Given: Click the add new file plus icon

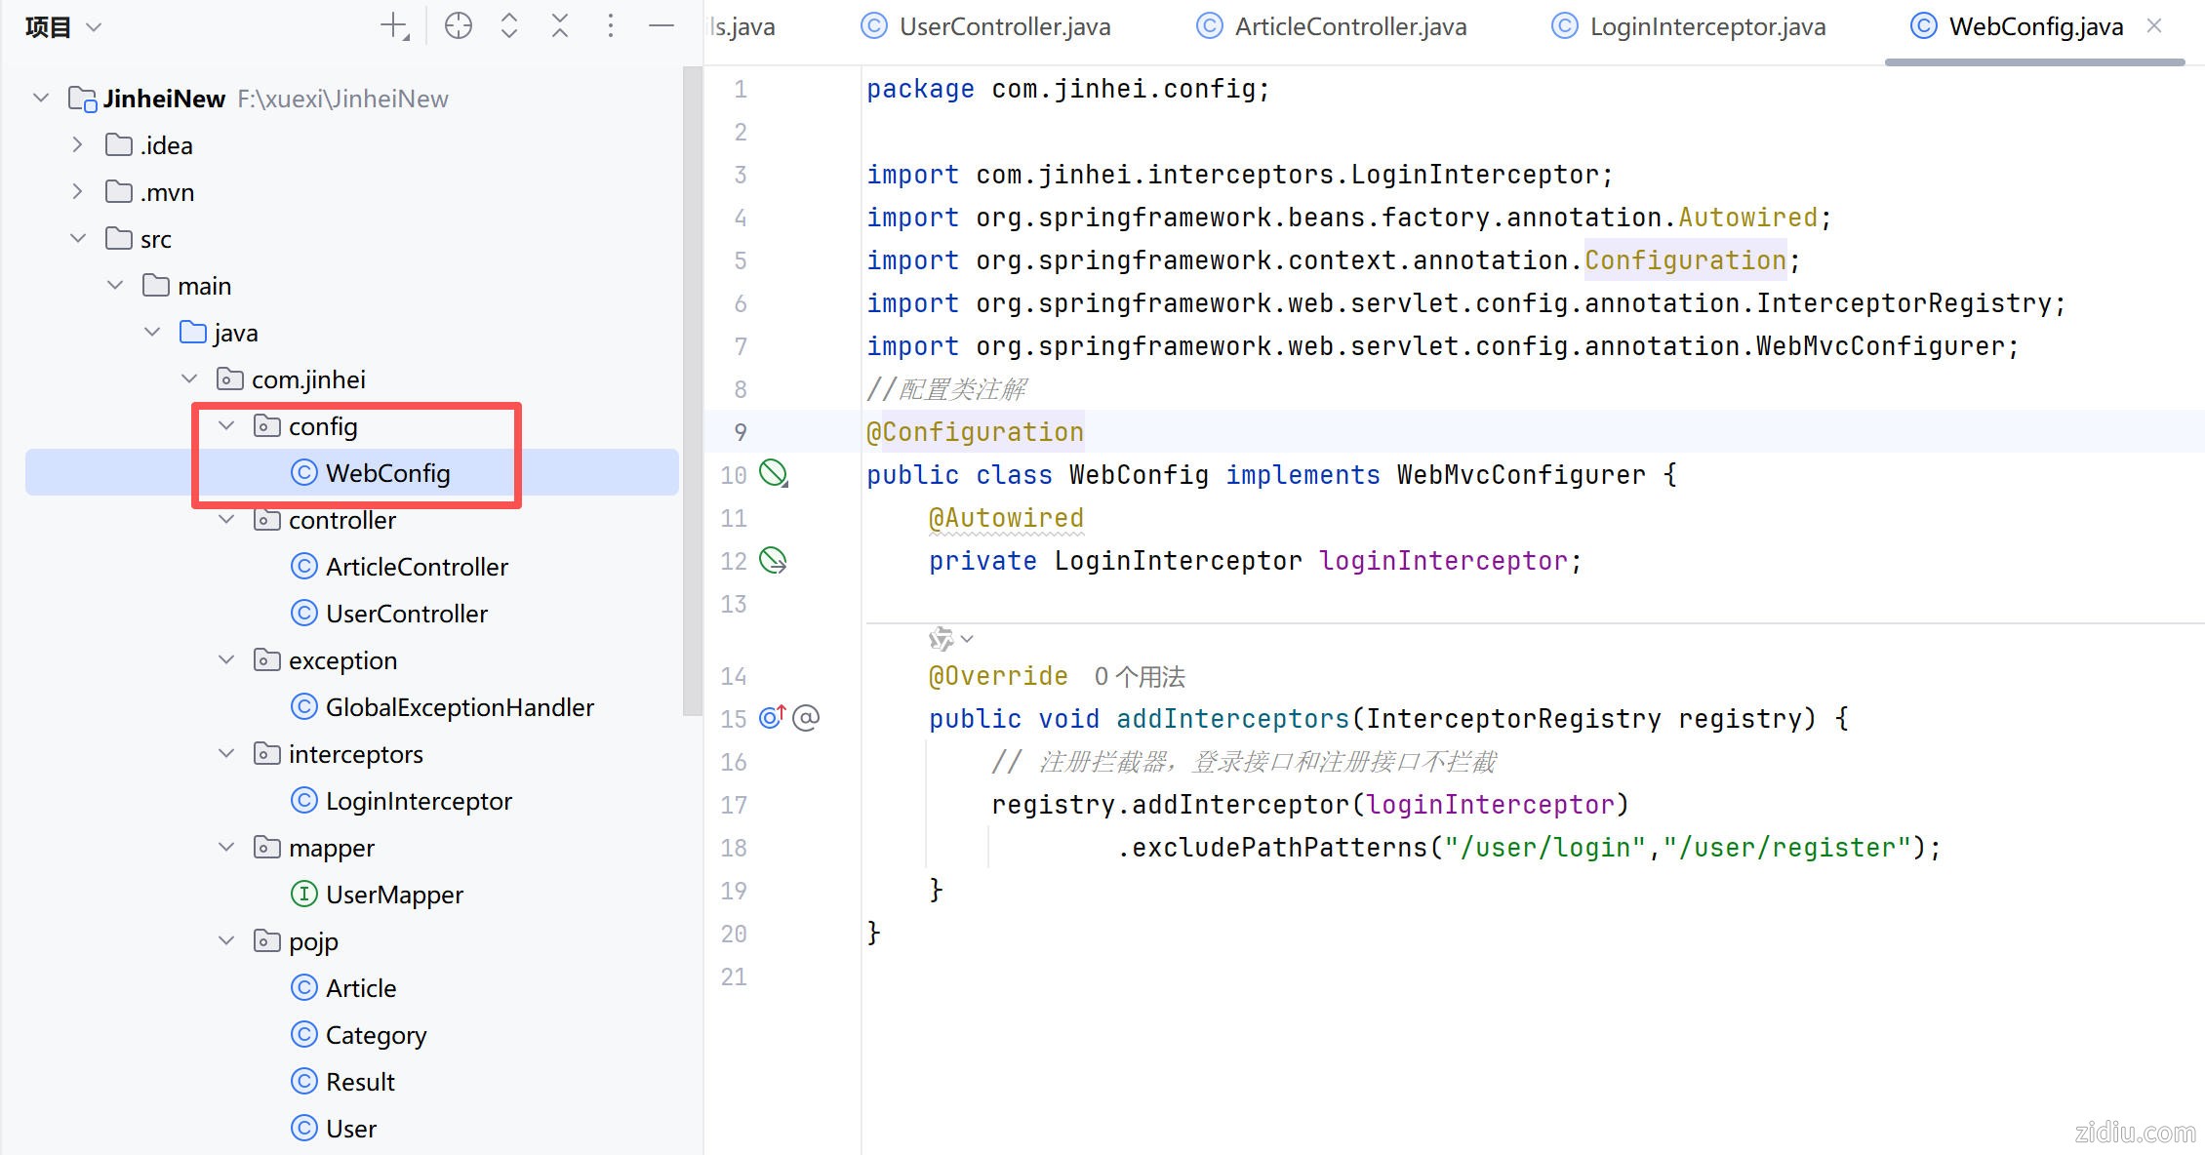Looking at the screenshot, I should (x=393, y=25).
